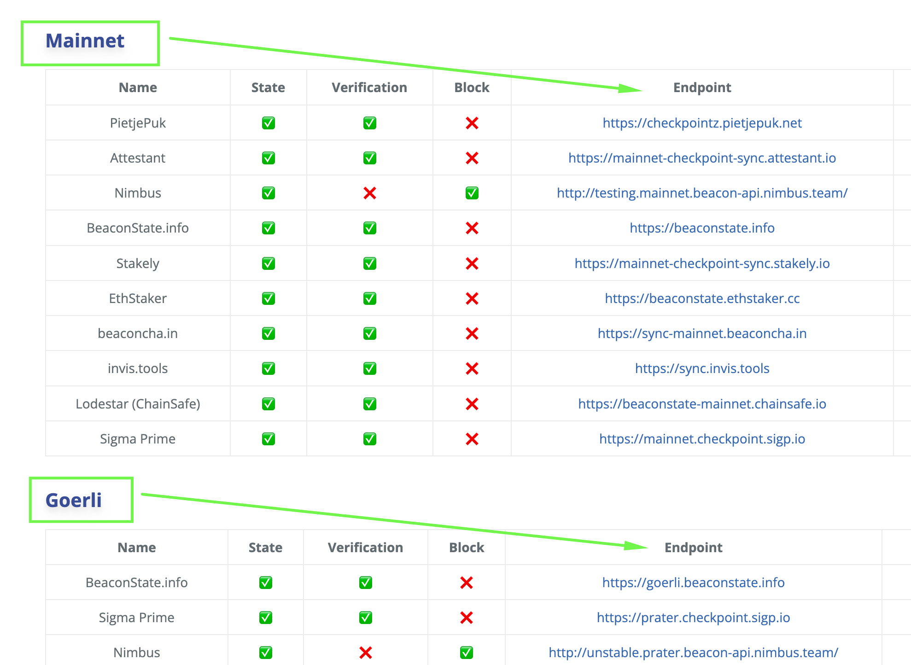Screen dimensions: 911x665
Task: Click the Goerli table Block column header
Action: coord(467,548)
